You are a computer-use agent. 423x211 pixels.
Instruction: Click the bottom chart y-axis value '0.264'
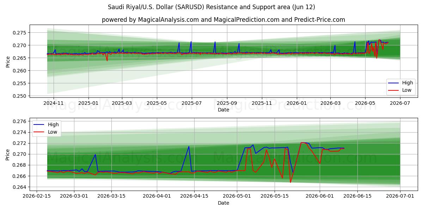tap(20, 187)
